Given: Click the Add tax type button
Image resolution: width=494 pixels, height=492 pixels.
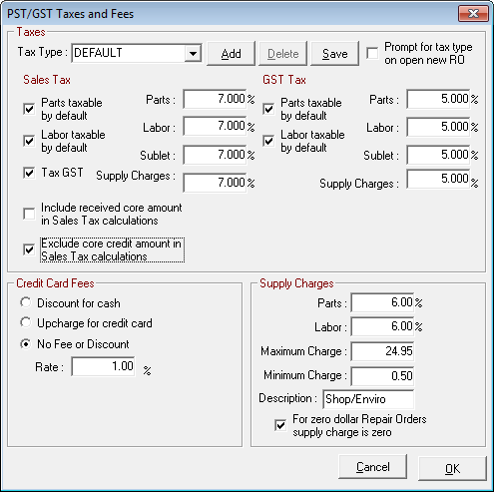Looking at the screenshot, I should click(232, 54).
